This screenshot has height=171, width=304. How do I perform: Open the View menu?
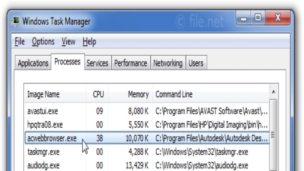[x=68, y=41]
